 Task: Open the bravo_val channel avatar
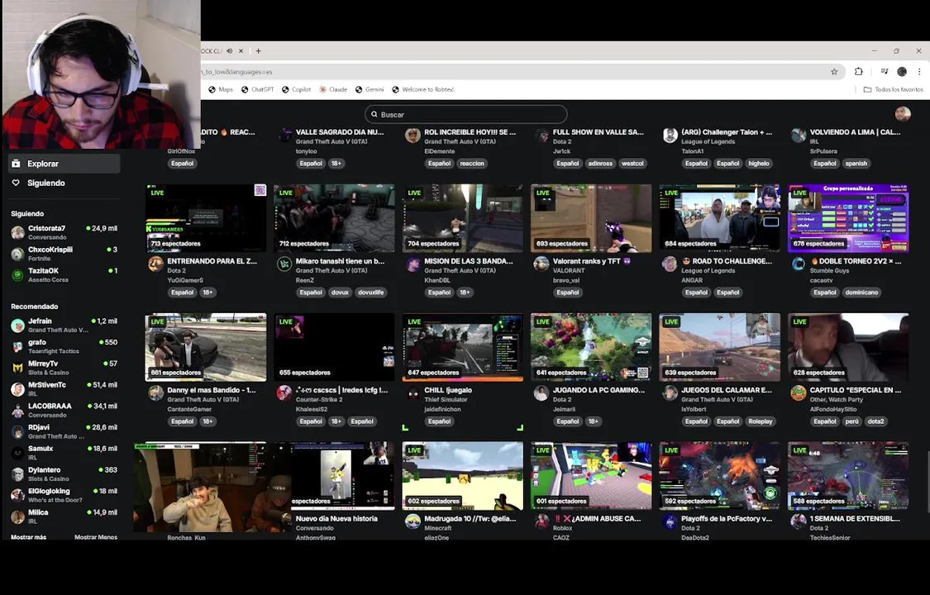[541, 264]
